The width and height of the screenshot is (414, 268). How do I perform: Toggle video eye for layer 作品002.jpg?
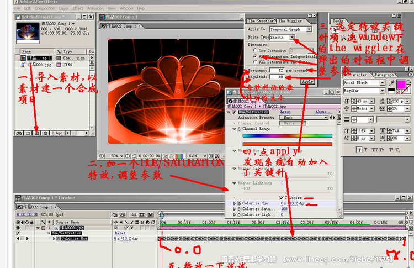click(x=18, y=228)
